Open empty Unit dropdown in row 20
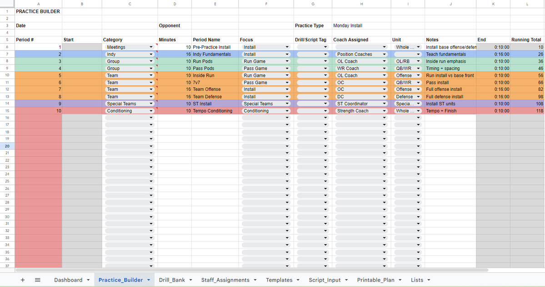 pos(408,146)
